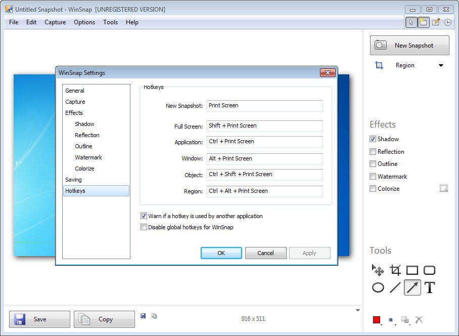Select Capture in the settings list
The height and width of the screenshot is (336, 459).
(x=96, y=102)
